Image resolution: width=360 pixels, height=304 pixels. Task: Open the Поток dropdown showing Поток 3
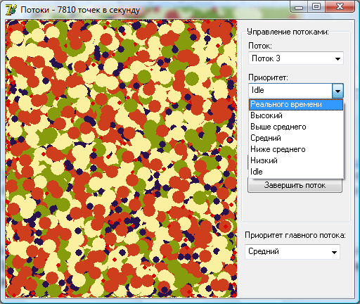pos(296,58)
